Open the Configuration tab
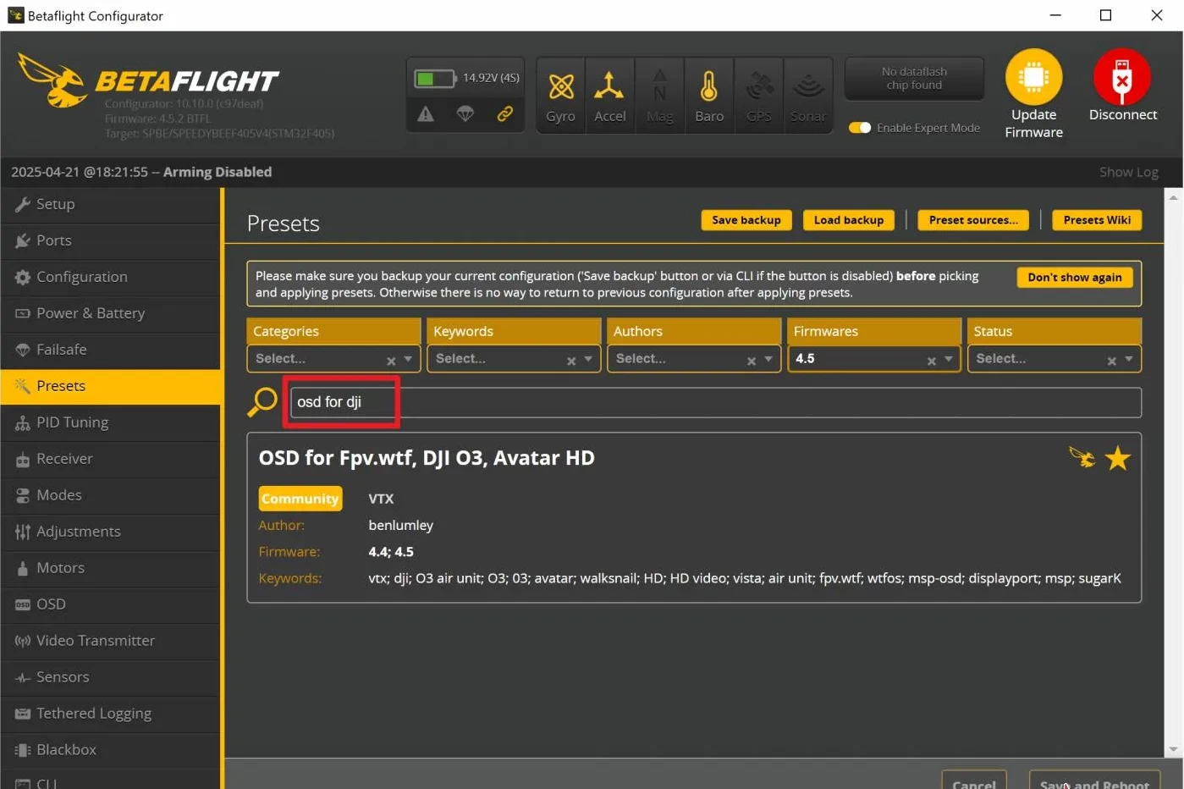Screen dimensions: 1184x789 pos(111,277)
